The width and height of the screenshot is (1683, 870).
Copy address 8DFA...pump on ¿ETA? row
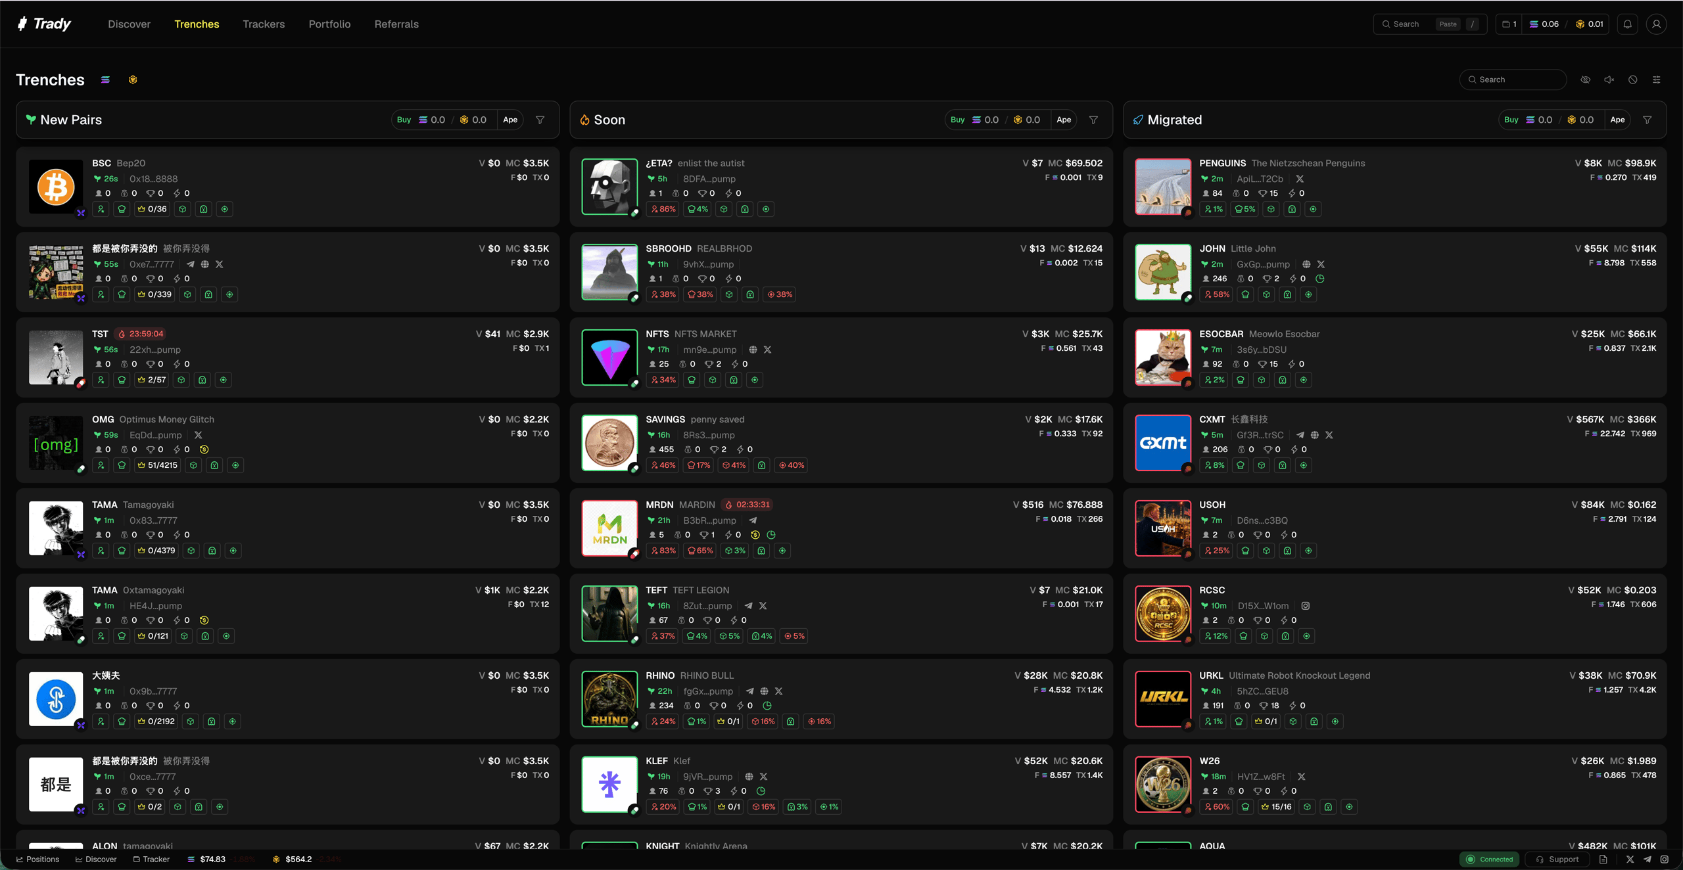709,179
